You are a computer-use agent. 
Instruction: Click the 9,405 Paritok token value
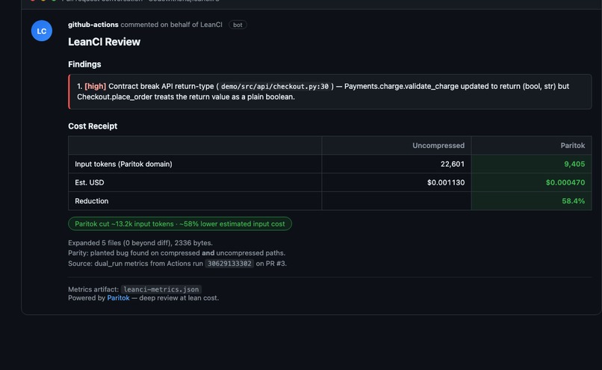574,164
